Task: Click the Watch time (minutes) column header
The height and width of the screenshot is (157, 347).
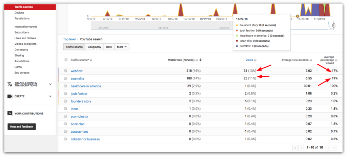Action: [181, 60]
